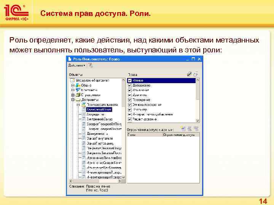
Task: Expand the Общие tree branch
Action: [73, 85]
